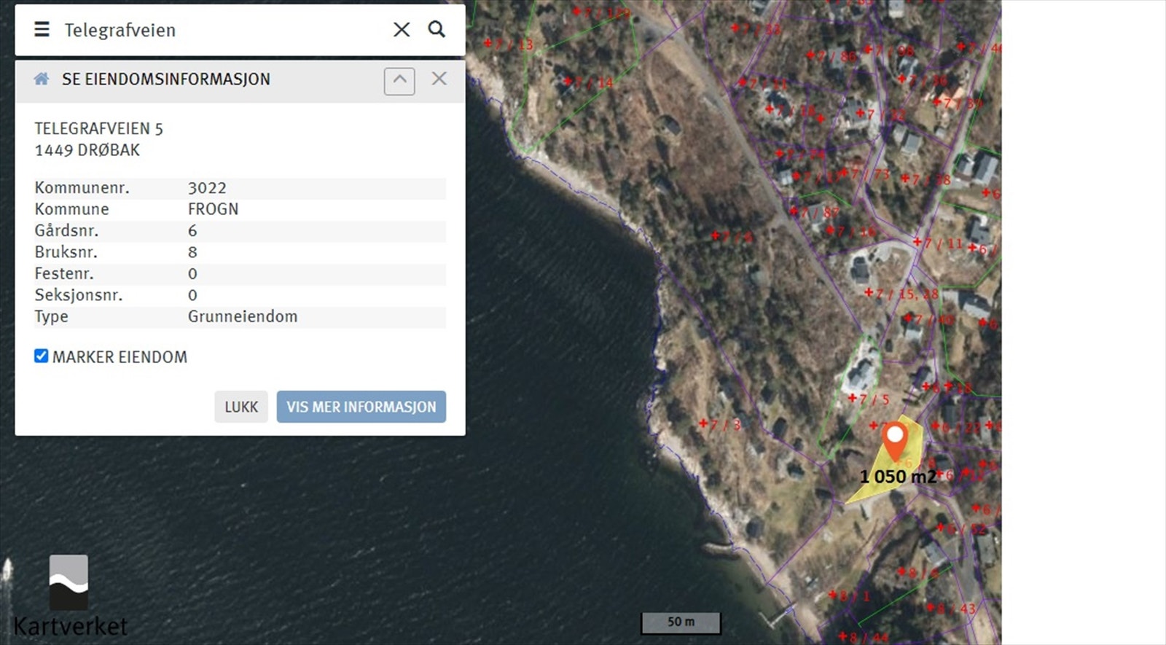Image resolution: width=1166 pixels, height=645 pixels.
Task: Uncheck the Marker eiendom checkbox
Action: (42, 356)
